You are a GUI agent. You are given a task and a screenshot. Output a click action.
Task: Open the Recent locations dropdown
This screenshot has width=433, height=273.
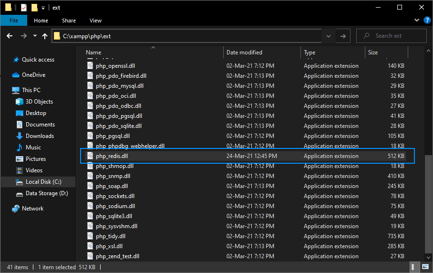tap(35, 36)
